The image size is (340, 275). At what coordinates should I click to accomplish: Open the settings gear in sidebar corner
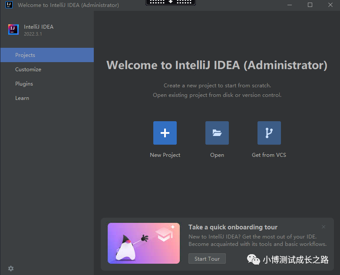pyautogui.click(x=11, y=268)
